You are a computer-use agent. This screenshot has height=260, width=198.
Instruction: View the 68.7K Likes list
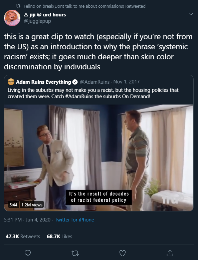pos(59,236)
